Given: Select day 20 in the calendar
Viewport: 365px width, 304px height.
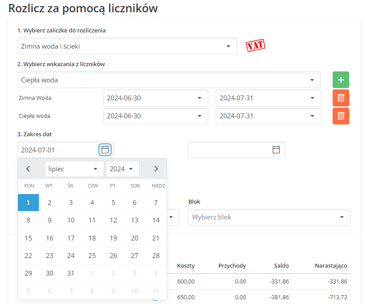Looking at the screenshot, I should (135, 238).
